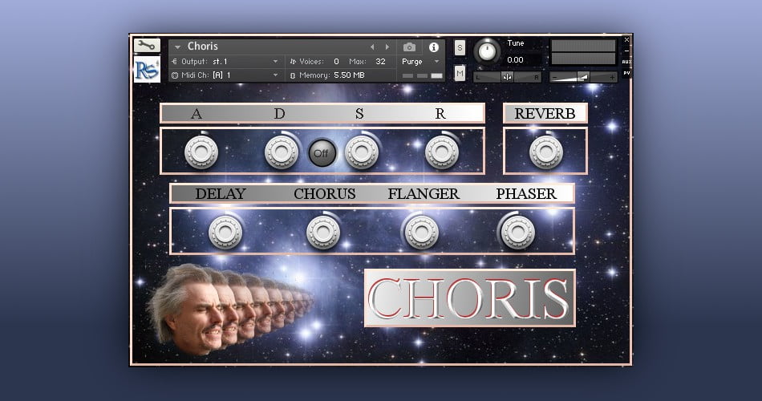Click the Release (R) knob
The image size is (762, 401).
click(442, 152)
